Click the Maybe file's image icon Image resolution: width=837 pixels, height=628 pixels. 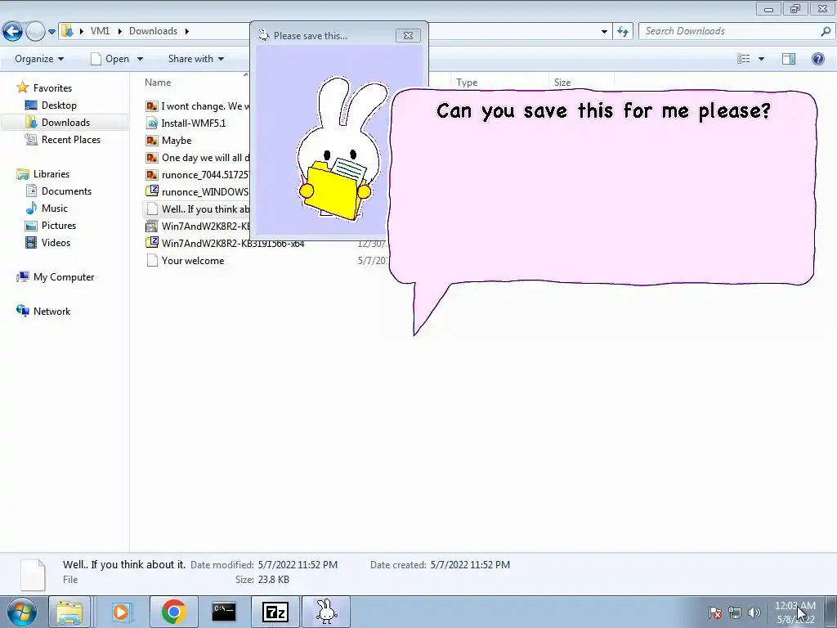tap(152, 141)
